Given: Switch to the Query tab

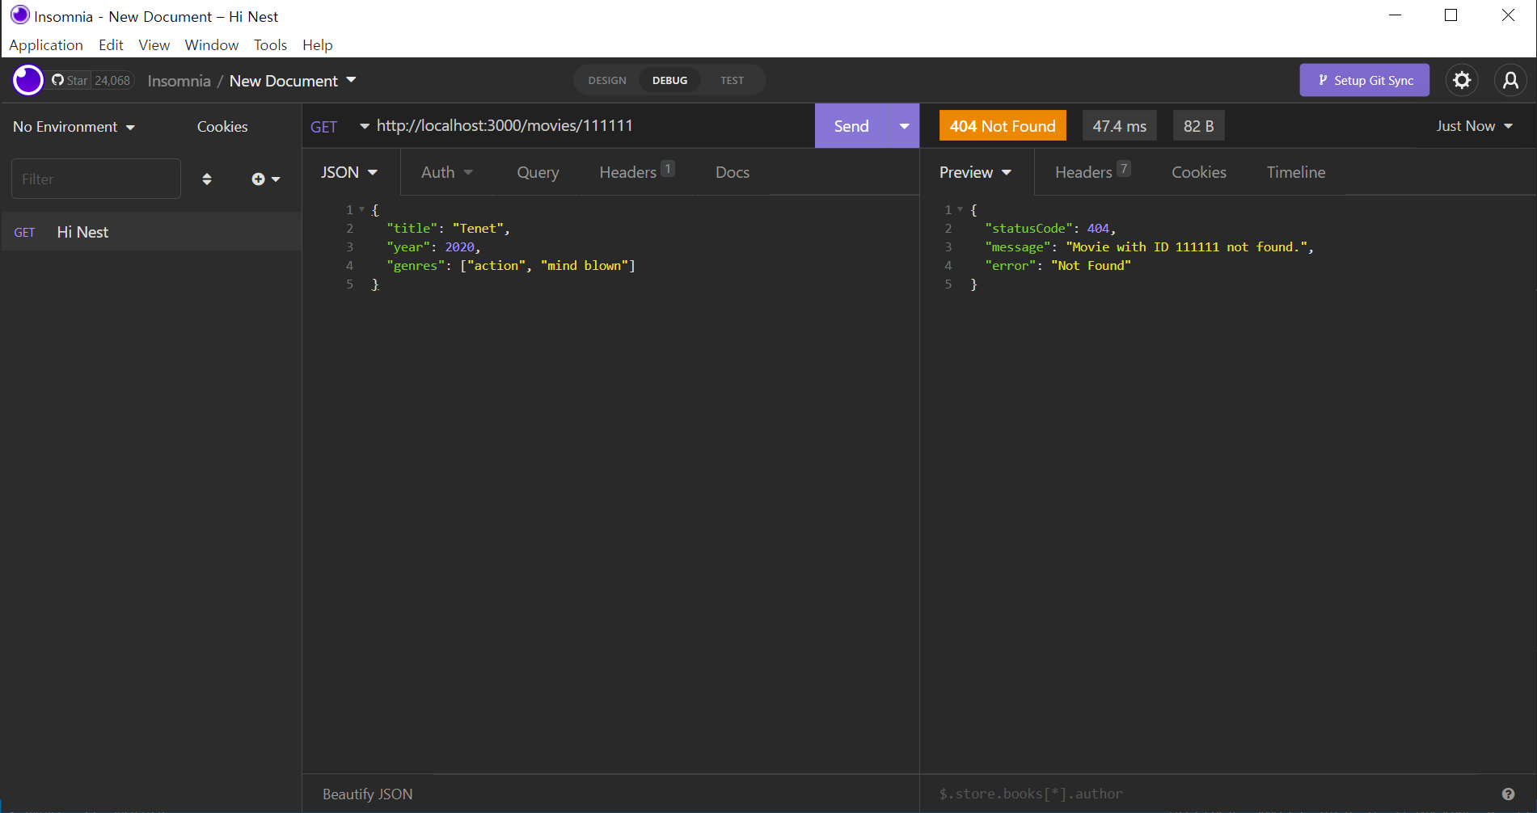Looking at the screenshot, I should [x=538, y=172].
